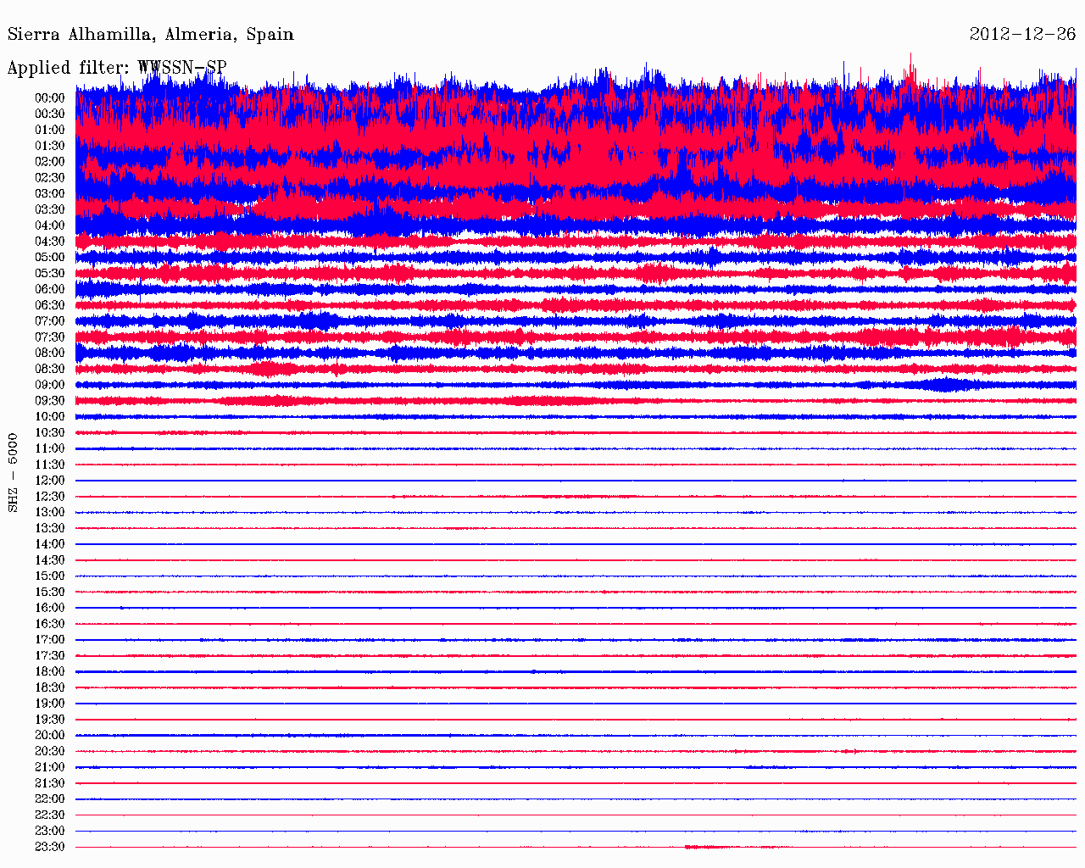Click the 21:30 time label

[50, 783]
